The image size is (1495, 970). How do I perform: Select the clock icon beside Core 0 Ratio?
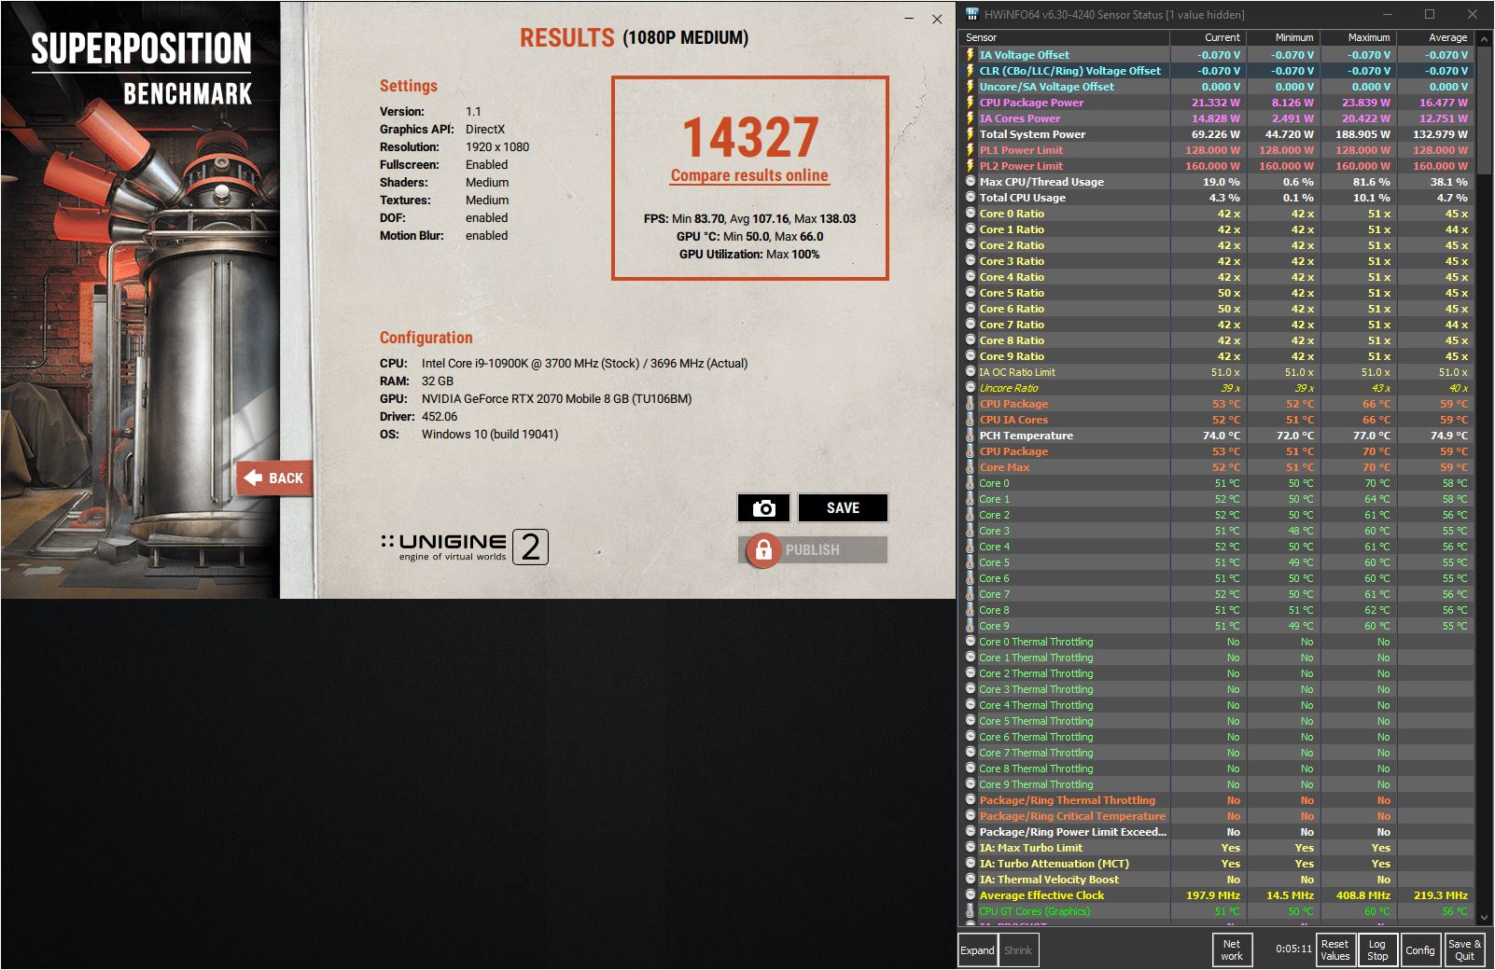(970, 214)
